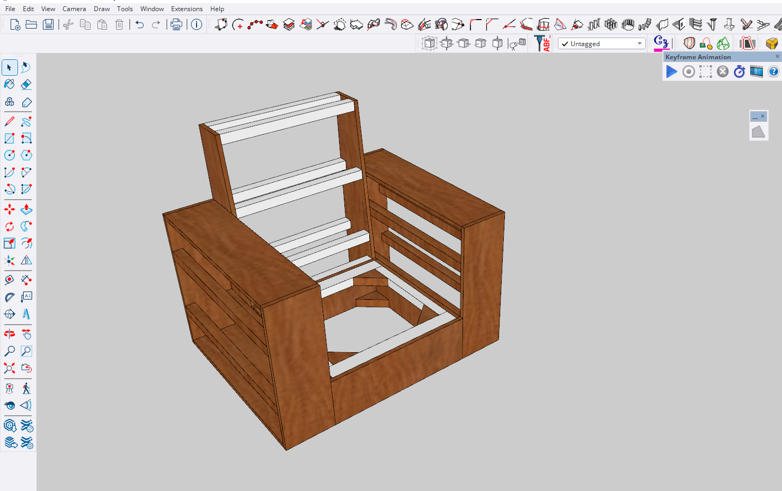The image size is (782, 491).
Task: Activate the Rotate tool
Action: click(x=10, y=227)
